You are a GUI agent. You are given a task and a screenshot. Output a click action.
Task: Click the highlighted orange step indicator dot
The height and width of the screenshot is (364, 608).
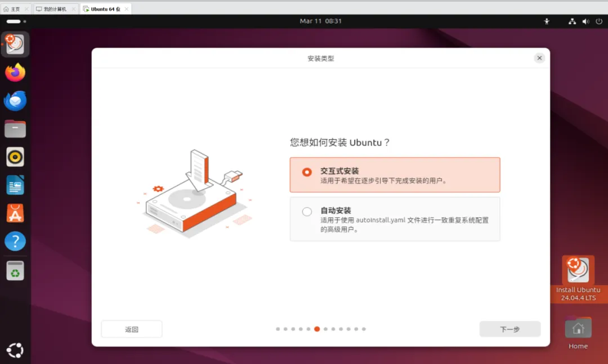click(x=317, y=329)
